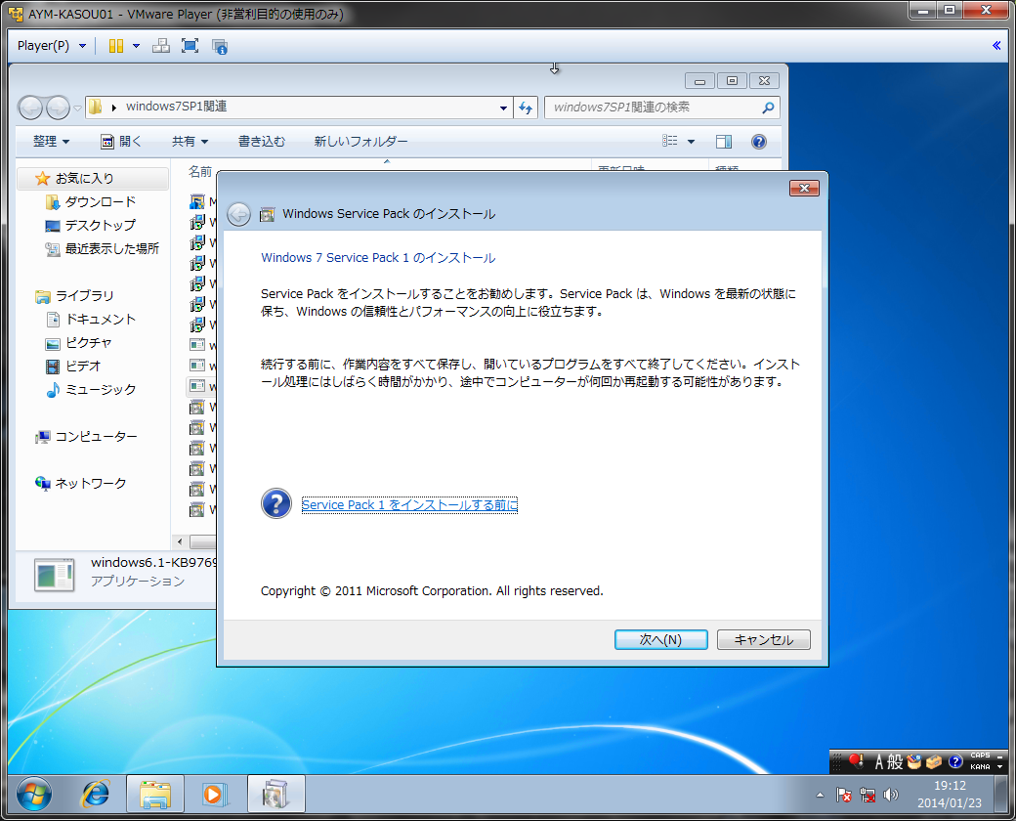The image size is (1016, 821).
Task: Show hidden tray icons arrow
Action: (821, 795)
